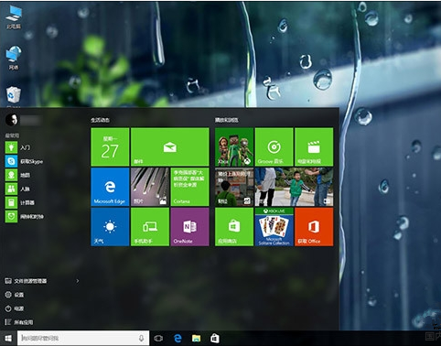Click the Get Office tile
441x346 pixels.
(x=314, y=227)
